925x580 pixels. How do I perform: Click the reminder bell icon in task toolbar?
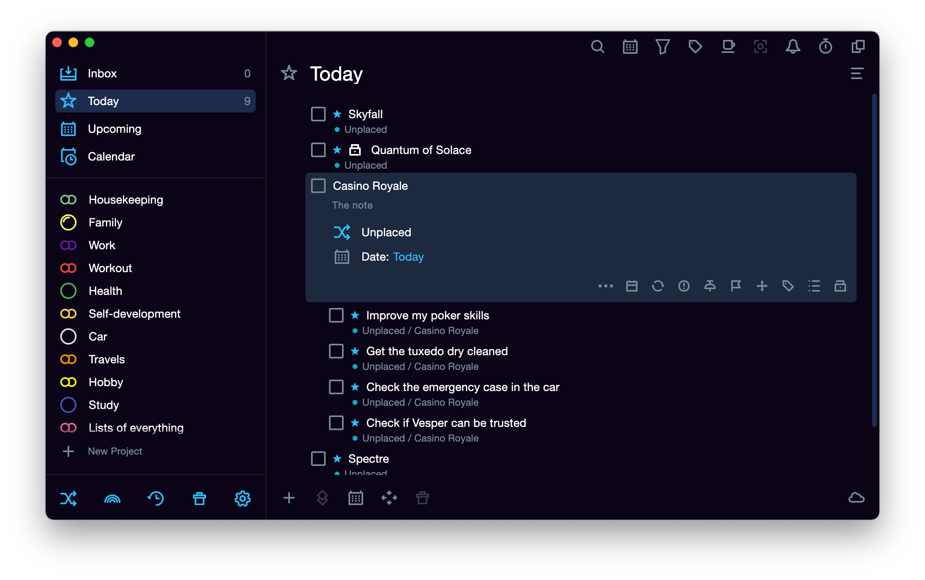pyautogui.click(x=710, y=286)
